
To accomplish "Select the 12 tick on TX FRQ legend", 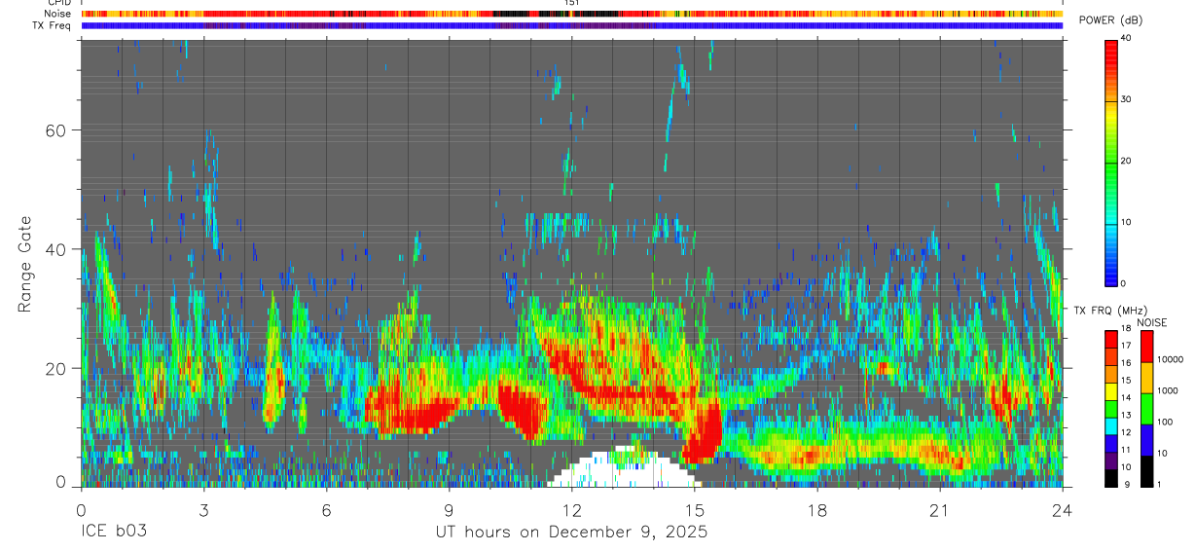I will [x=1127, y=432].
